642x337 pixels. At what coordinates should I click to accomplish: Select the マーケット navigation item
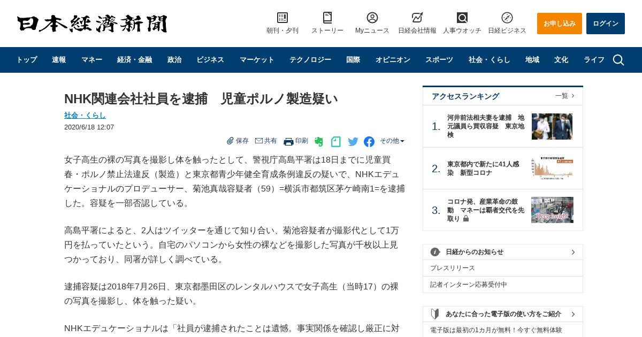click(257, 60)
